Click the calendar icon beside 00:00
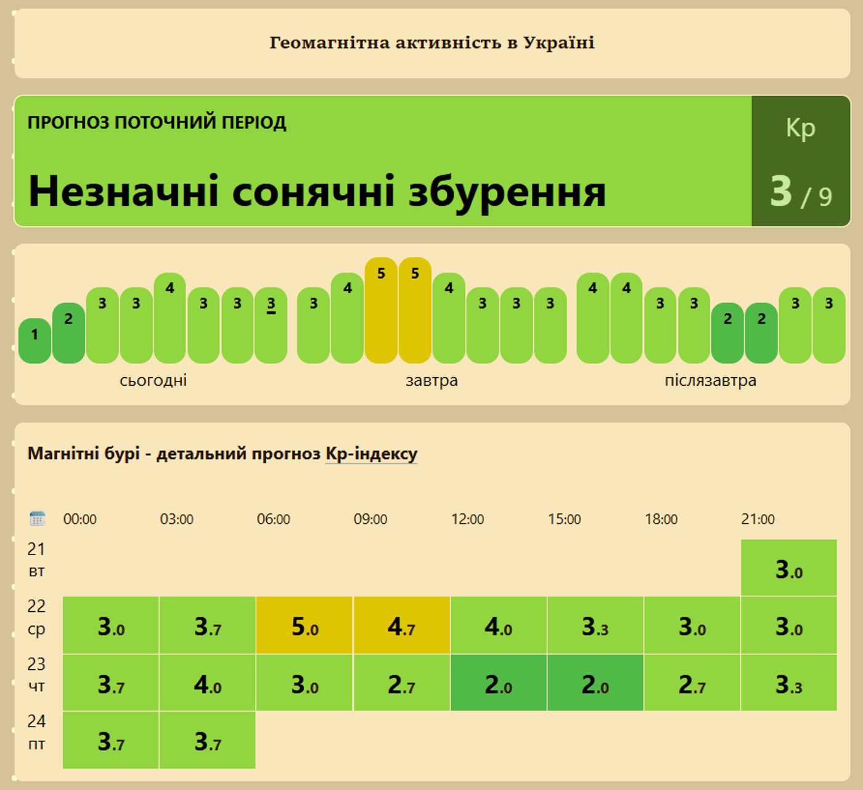 pos(38,518)
